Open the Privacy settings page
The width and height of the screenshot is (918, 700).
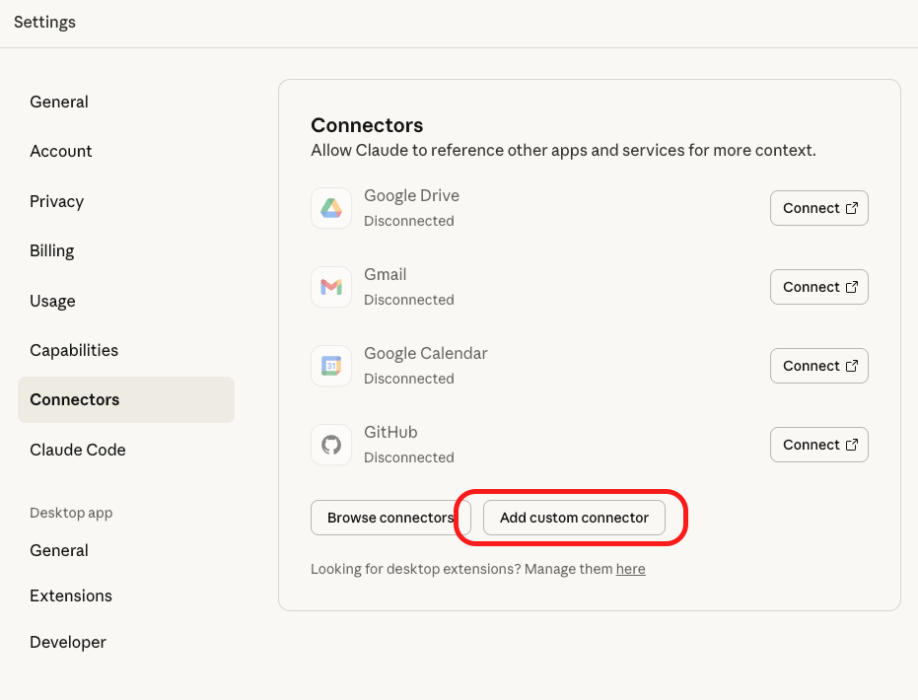click(x=56, y=201)
